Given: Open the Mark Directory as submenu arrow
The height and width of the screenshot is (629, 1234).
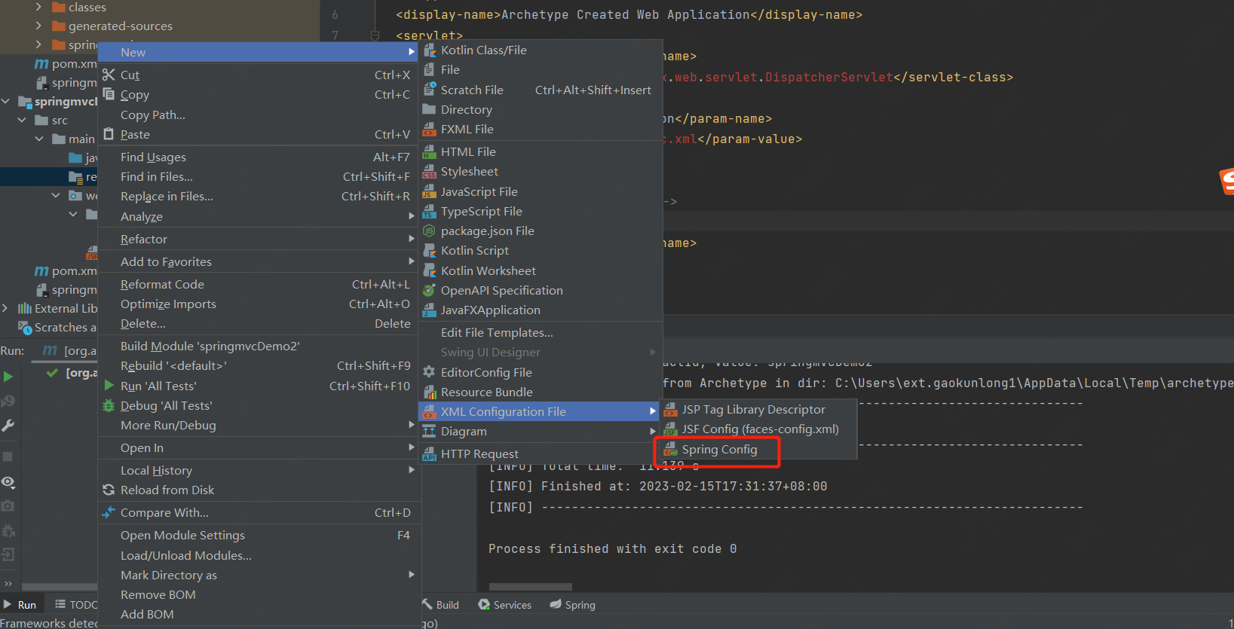Looking at the screenshot, I should (412, 575).
